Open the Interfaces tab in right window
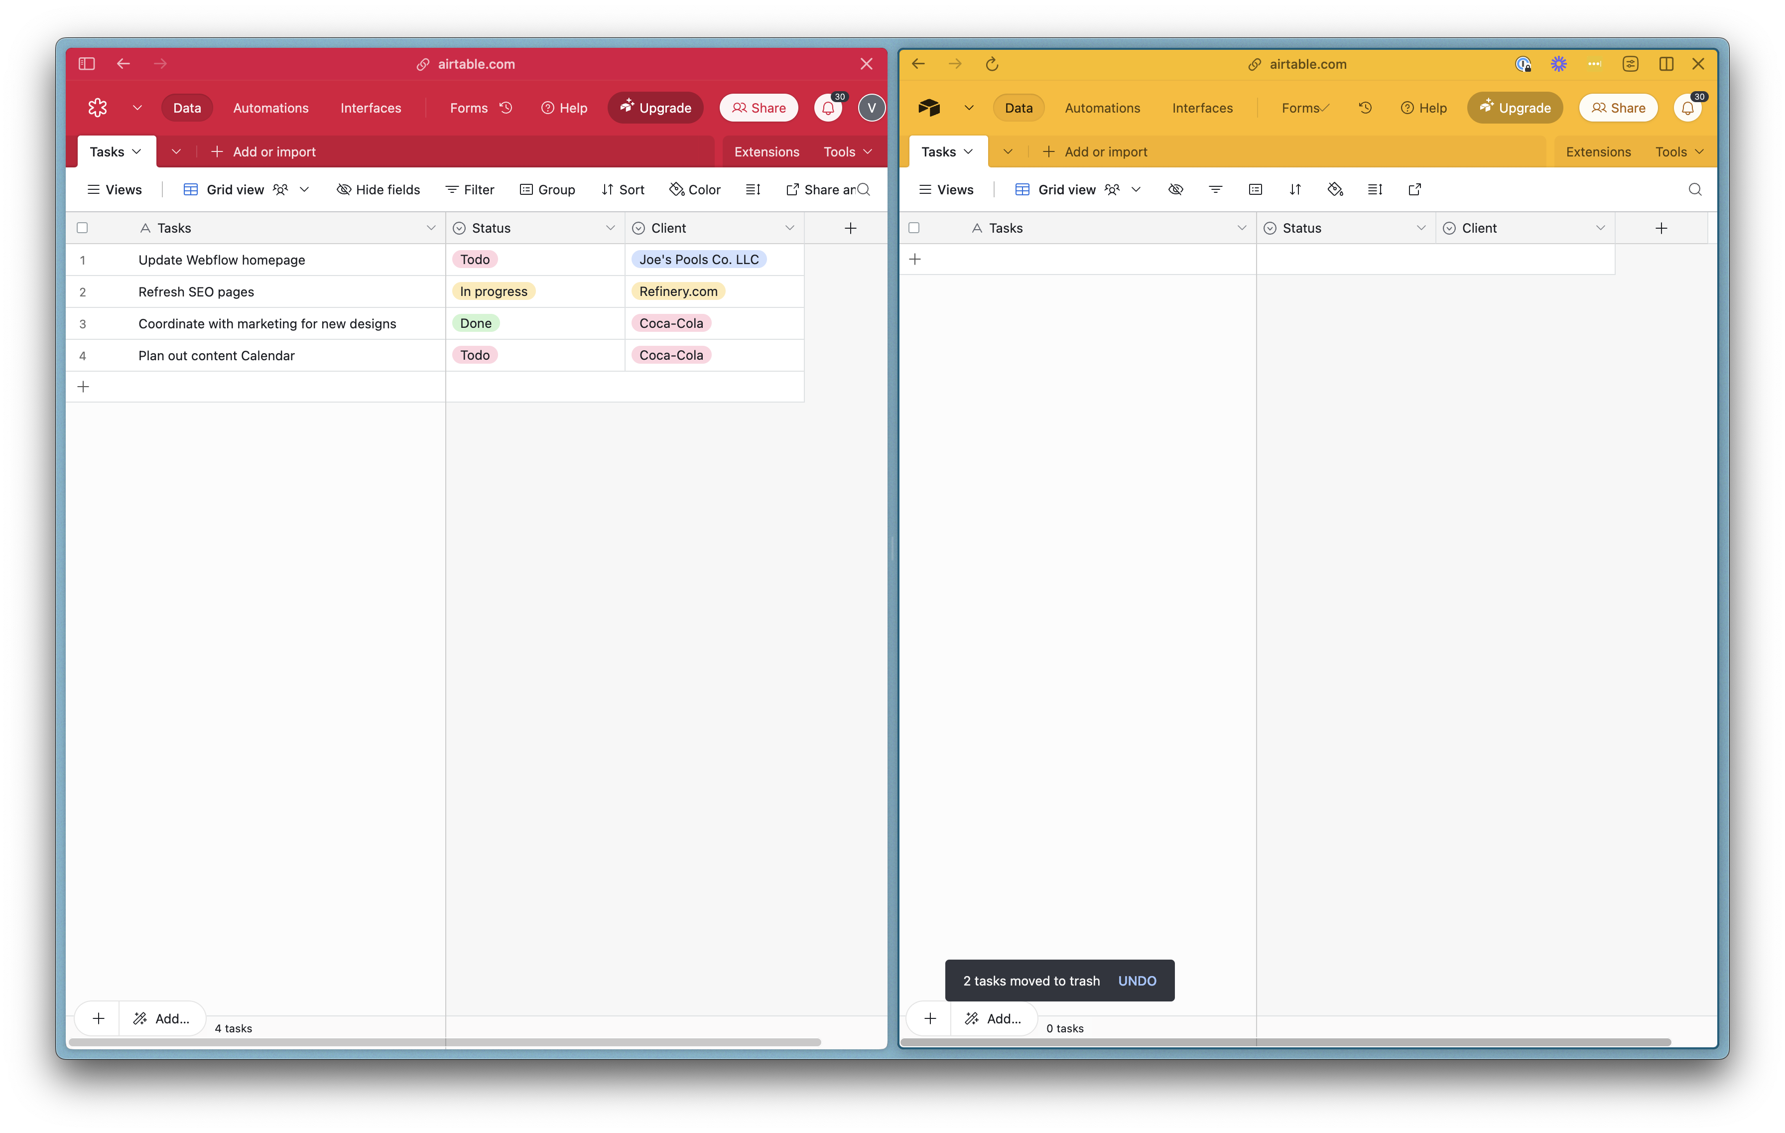 (1202, 108)
